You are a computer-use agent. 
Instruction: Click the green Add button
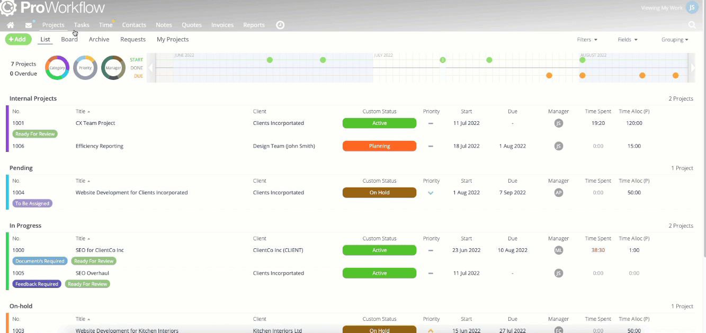(x=18, y=39)
